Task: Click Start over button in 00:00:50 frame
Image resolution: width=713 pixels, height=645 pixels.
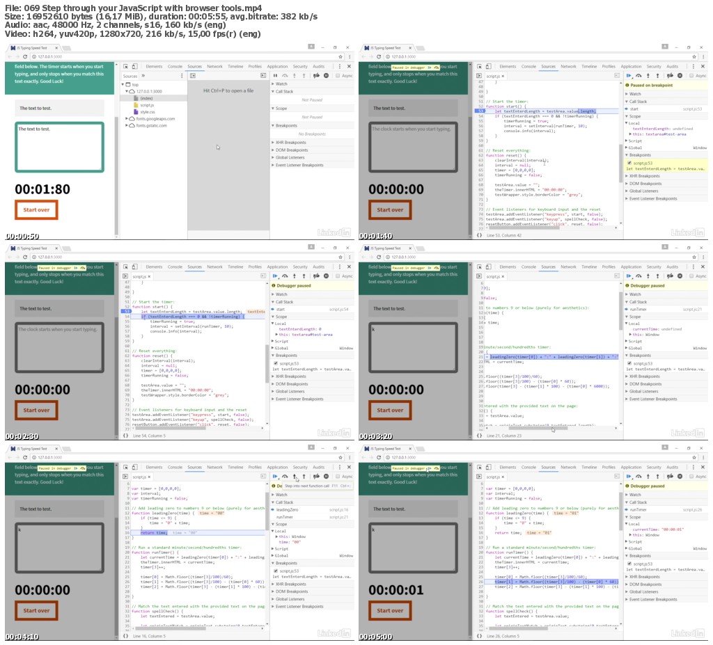Action: 36,210
